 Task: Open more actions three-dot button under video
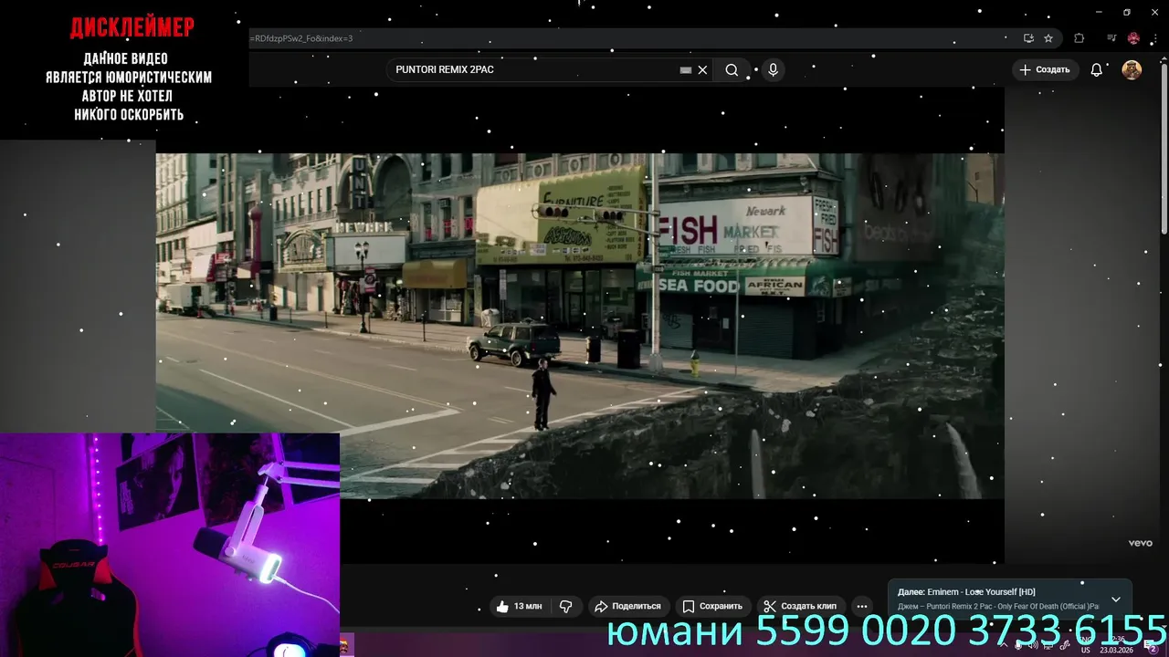pos(861,606)
